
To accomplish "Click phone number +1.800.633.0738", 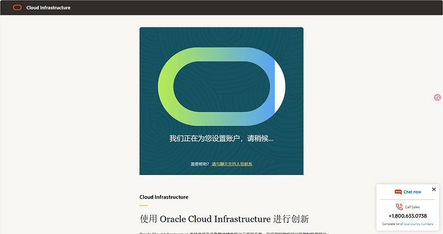I will 408,216.
